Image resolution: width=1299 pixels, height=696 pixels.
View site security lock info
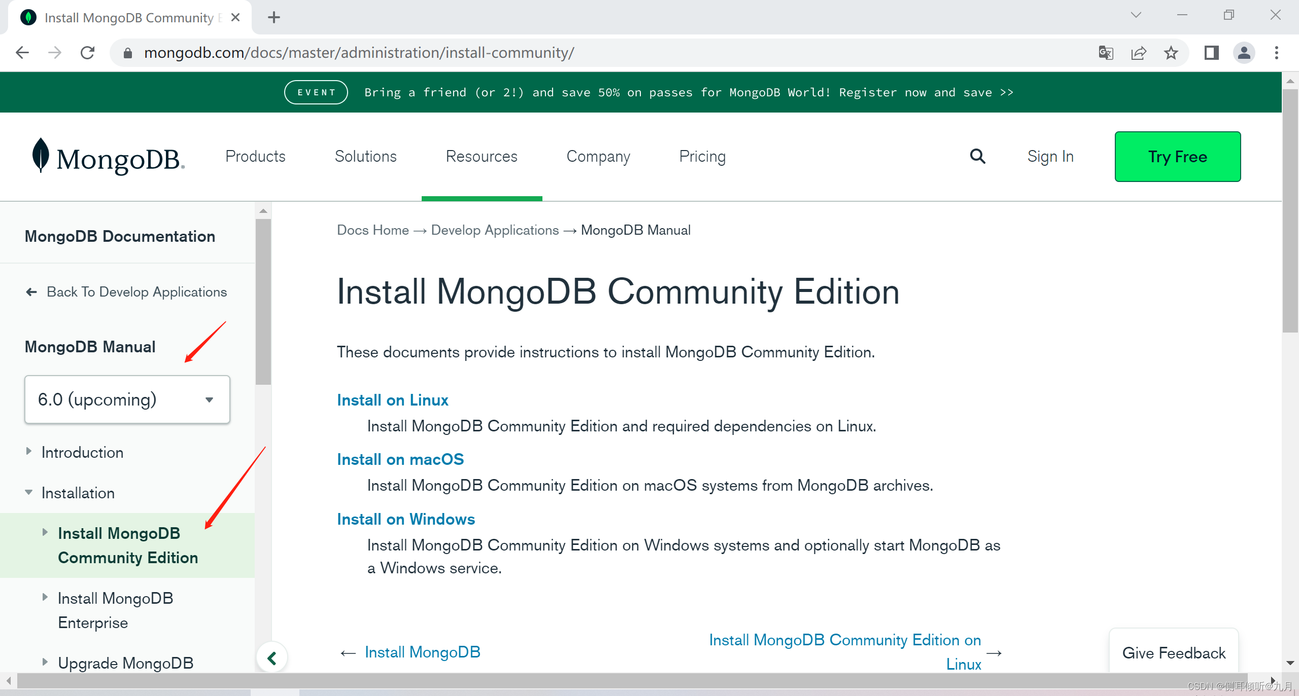pyautogui.click(x=128, y=53)
